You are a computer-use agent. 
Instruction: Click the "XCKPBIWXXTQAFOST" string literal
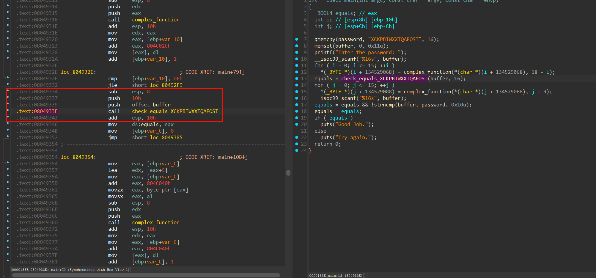click(394, 39)
